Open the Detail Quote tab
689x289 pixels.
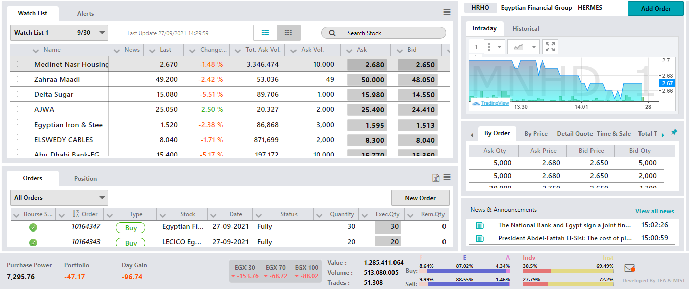[x=575, y=134]
